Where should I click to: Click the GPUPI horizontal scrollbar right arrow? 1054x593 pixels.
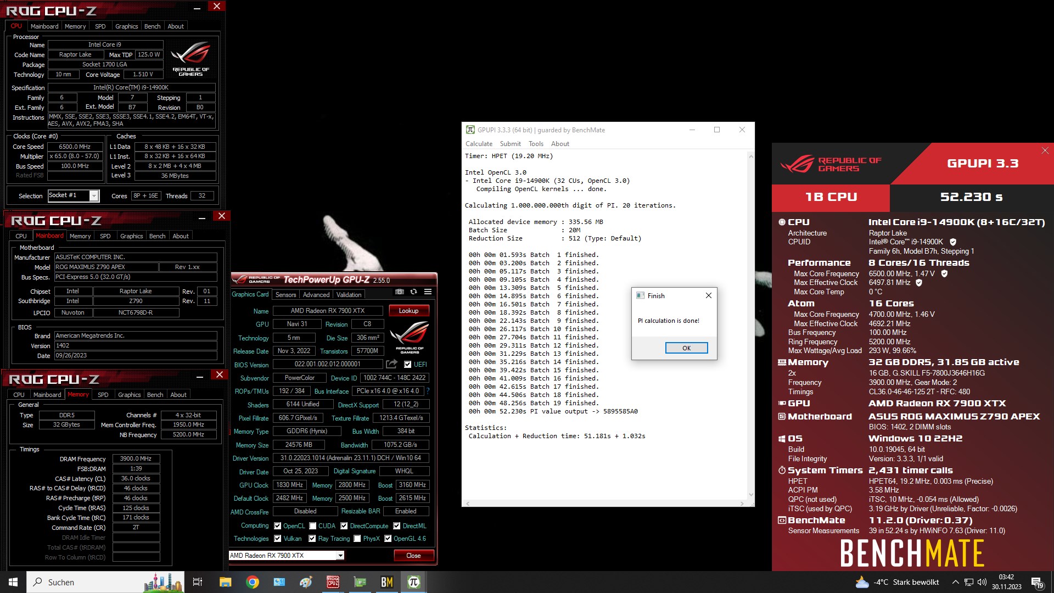(742, 503)
